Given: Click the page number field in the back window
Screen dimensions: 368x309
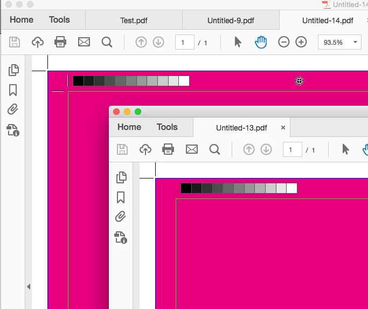Looking at the screenshot, I should tap(185, 42).
